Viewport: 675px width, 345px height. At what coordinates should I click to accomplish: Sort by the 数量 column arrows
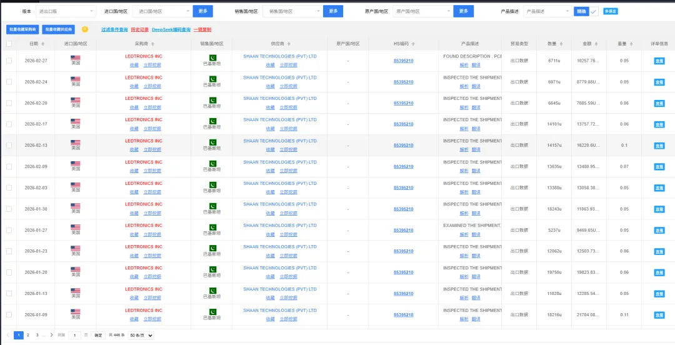(x=561, y=44)
